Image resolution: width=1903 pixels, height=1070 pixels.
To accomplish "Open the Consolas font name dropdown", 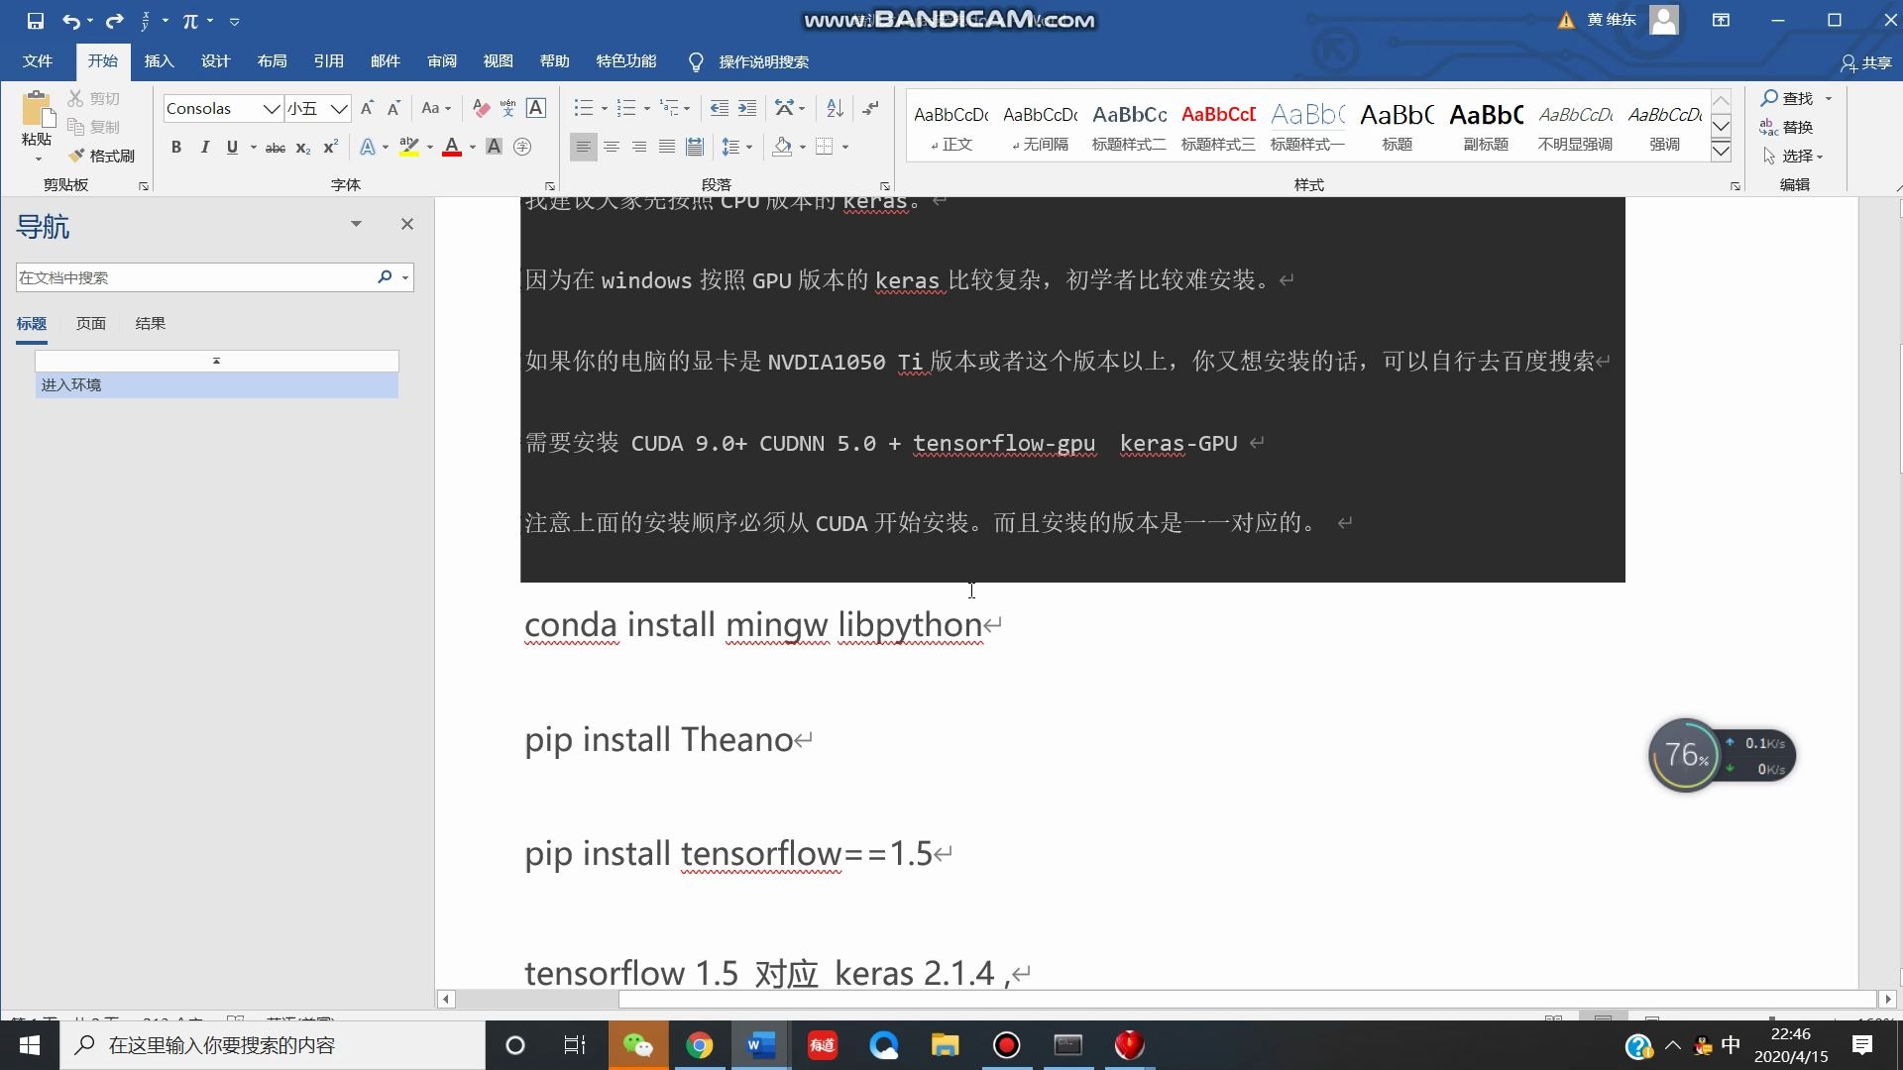I will (x=271, y=108).
